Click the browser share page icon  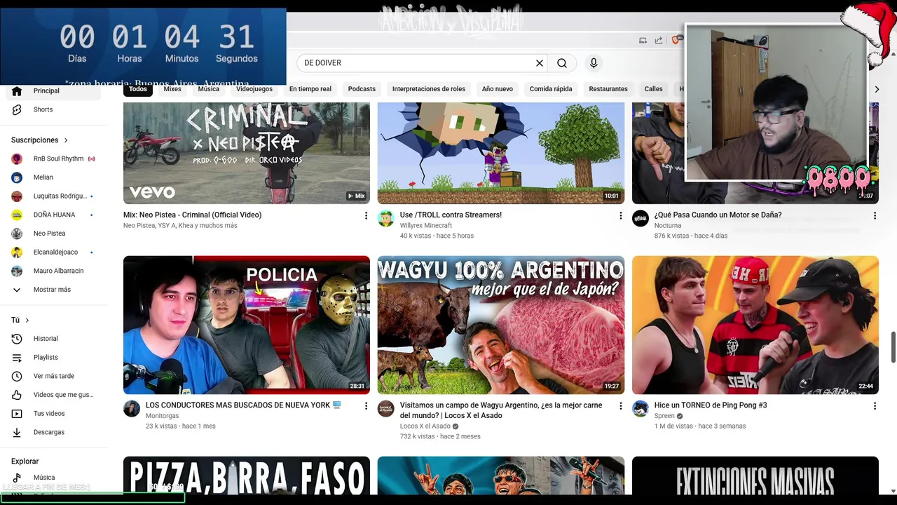click(659, 41)
